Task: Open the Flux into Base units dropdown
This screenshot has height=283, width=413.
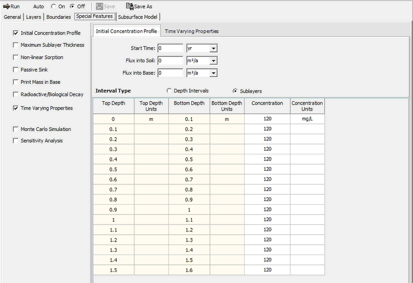Action: pyautogui.click(x=214, y=73)
